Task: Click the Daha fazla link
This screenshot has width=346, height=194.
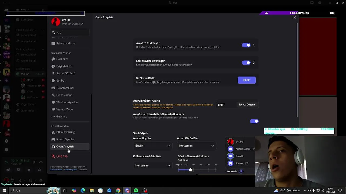Action: pyautogui.click(x=83, y=170)
